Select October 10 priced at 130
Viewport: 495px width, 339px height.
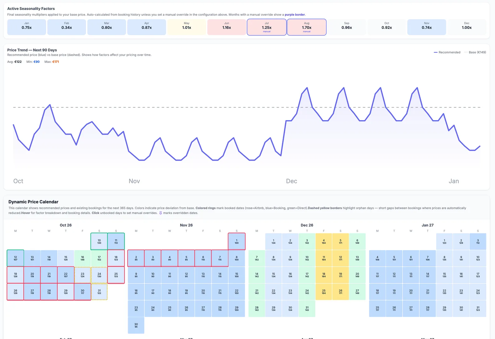click(x=99, y=241)
